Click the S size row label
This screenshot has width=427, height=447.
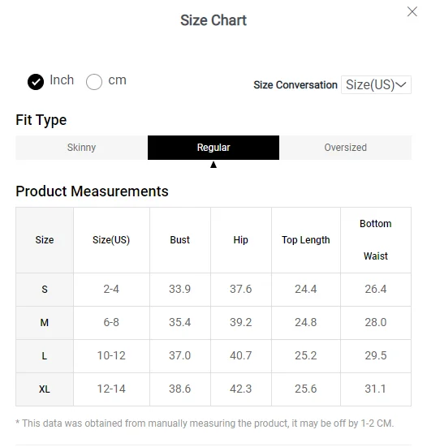[x=45, y=290]
